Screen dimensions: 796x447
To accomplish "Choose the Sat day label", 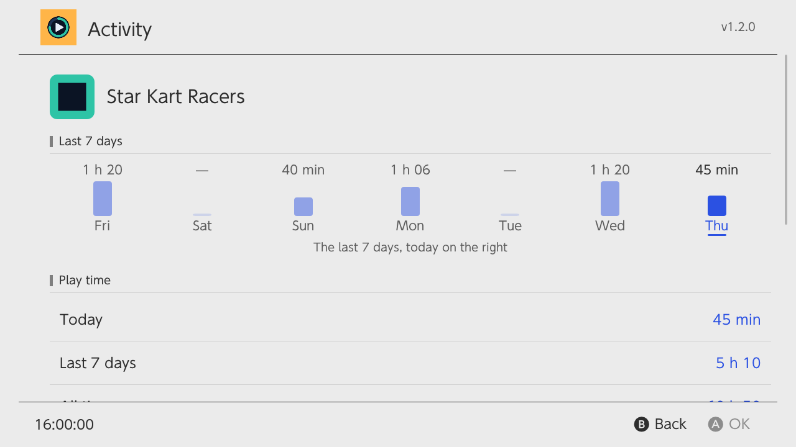I will pos(202,226).
